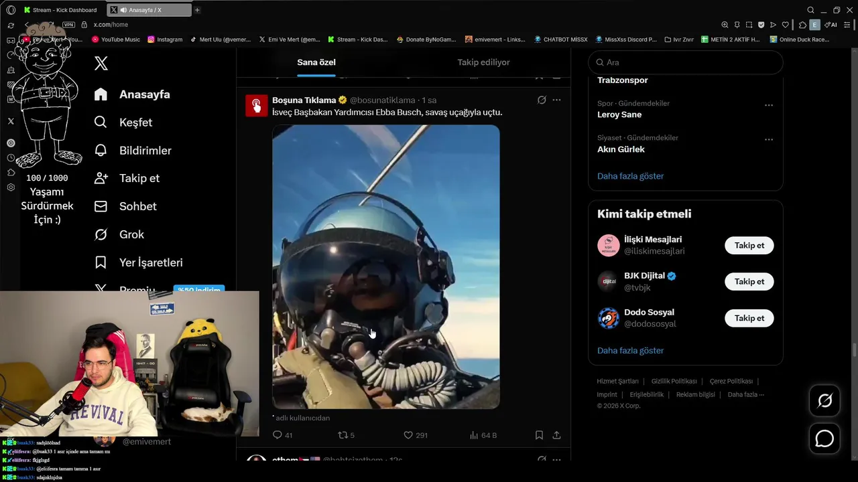Click the player arrow icon in toolbar

click(773, 25)
